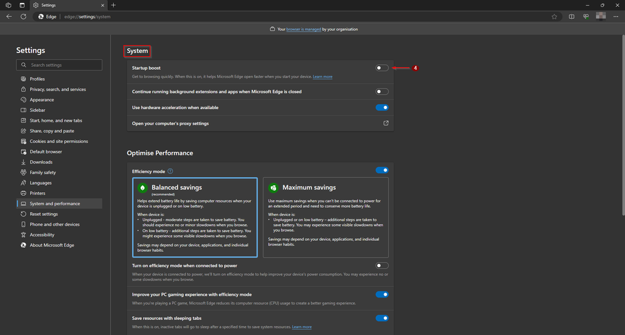Open Cookies and site permissions
625x335 pixels.
[x=59, y=141]
